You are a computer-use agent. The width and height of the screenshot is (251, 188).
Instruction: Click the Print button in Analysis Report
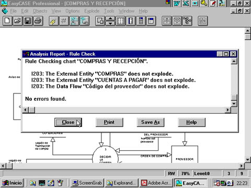(x=109, y=122)
